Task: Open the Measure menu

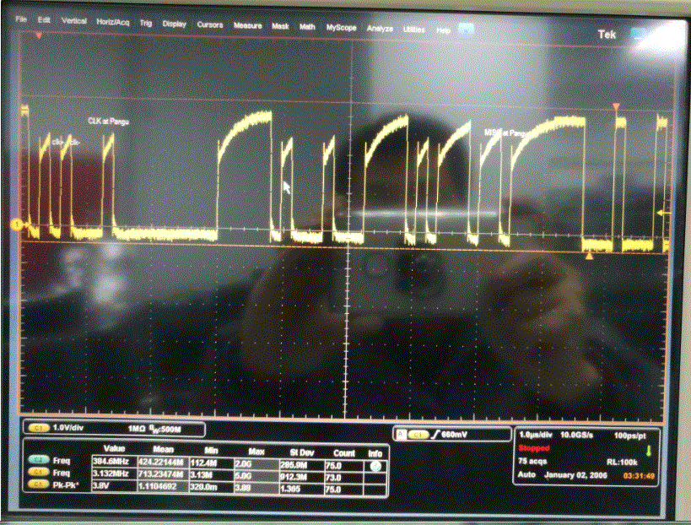Action: tap(248, 26)
